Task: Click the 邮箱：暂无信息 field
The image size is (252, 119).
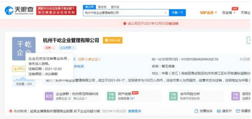Action: (x=163, y=66)
